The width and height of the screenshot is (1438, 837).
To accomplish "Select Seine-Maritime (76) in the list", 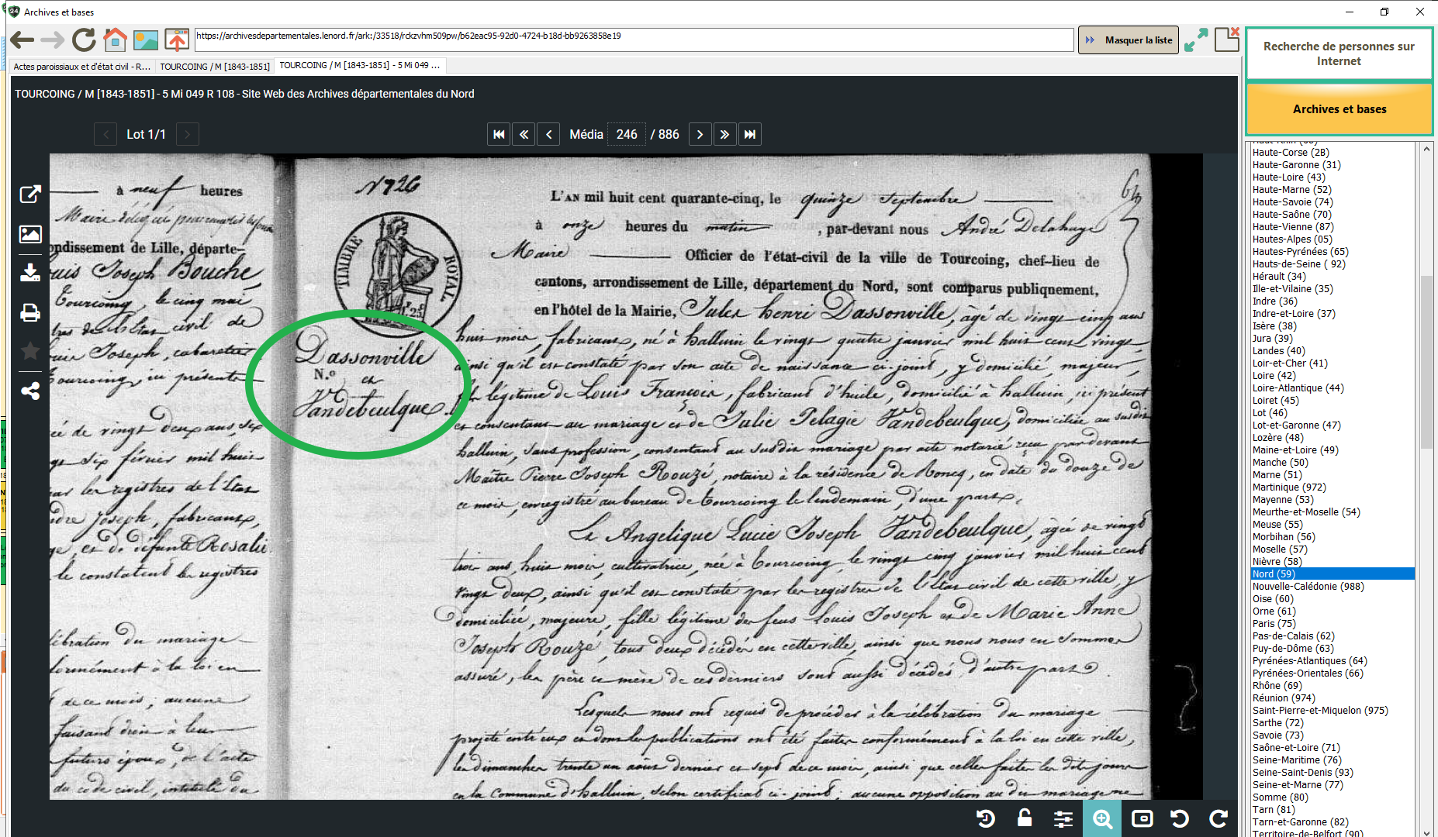I will coord(1297,759).
